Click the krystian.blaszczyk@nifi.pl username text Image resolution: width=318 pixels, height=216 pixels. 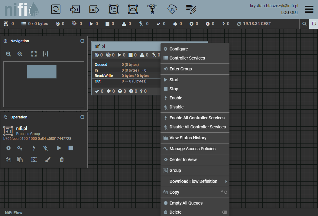coord(274,6)
